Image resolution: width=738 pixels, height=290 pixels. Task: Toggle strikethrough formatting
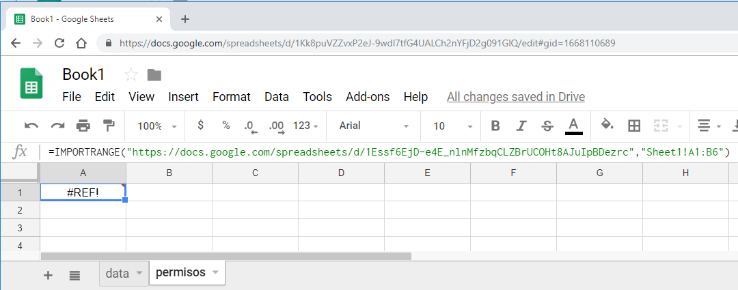point(547,126)
